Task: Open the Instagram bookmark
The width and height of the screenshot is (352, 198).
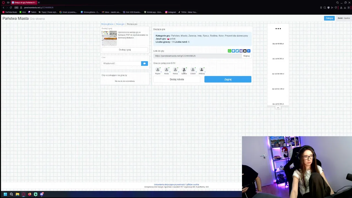Action: [170, 12]
